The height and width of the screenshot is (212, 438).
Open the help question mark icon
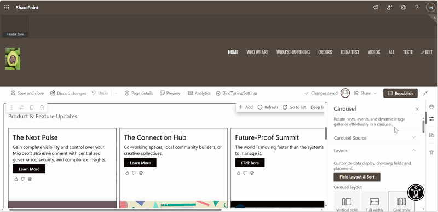click(417, 8)
